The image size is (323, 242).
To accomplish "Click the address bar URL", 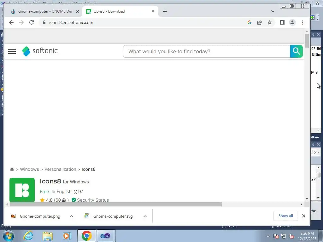I will (71, 22).
